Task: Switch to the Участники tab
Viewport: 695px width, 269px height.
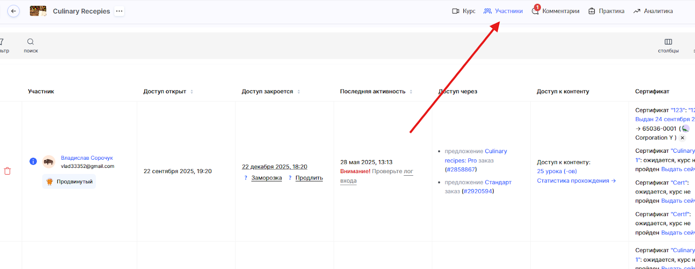Action: [x=503, y=11]
